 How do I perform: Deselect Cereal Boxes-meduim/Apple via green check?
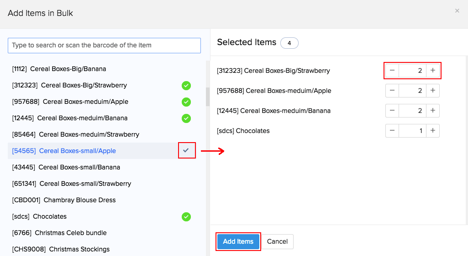tap(186, 102)
